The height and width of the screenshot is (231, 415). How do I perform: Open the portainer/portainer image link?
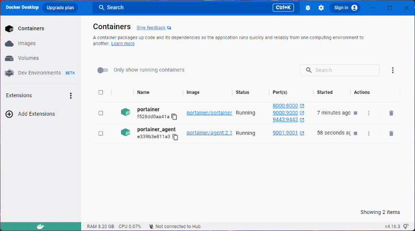[209, 113]
